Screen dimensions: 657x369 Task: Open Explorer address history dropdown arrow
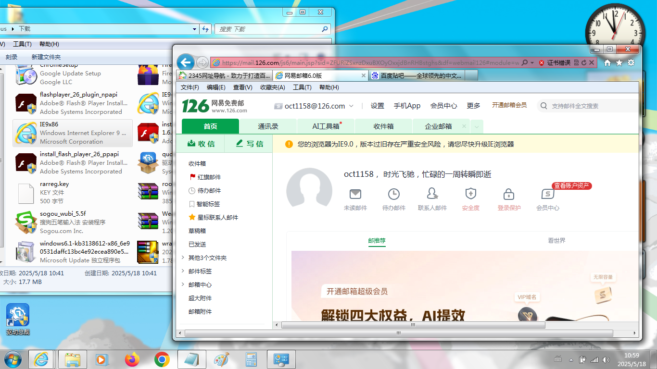click(x=195, y=29)
